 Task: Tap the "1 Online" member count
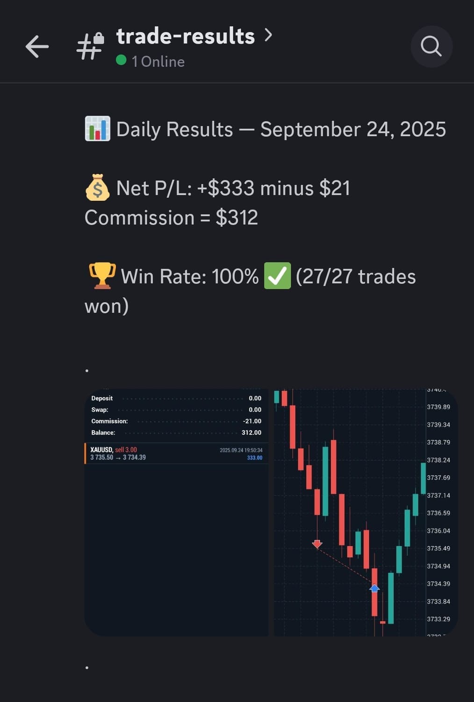pyautogui.click(x=158, y=62)
